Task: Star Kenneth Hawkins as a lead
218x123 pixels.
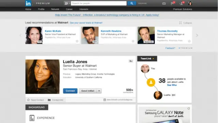Action: point(133,41)
